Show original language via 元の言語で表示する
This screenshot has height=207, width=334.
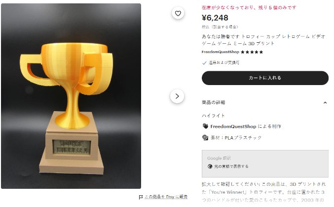point(231,166)
